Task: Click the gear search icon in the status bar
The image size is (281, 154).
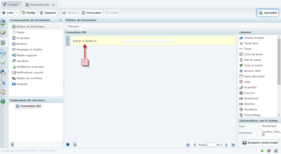Action: (x=276, y=151)
